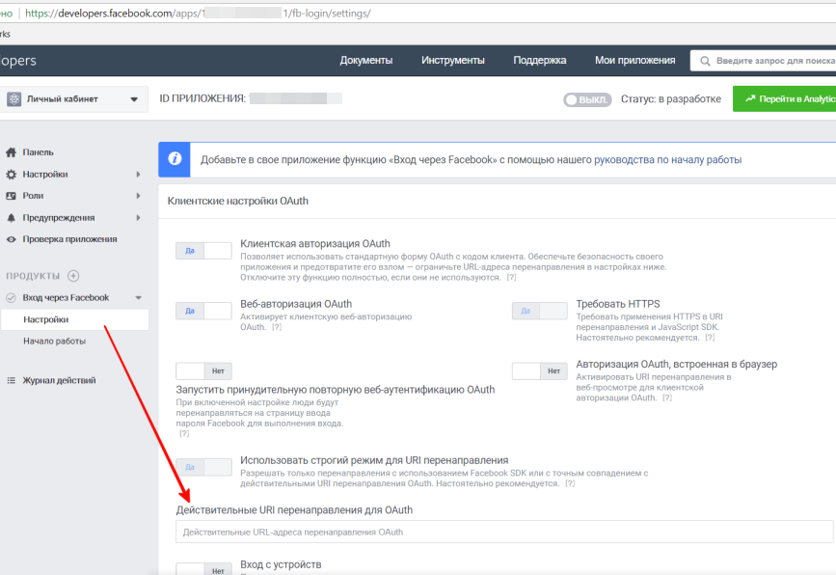Click the browser address bar URL
836x575 pixels.
point(198,14)
